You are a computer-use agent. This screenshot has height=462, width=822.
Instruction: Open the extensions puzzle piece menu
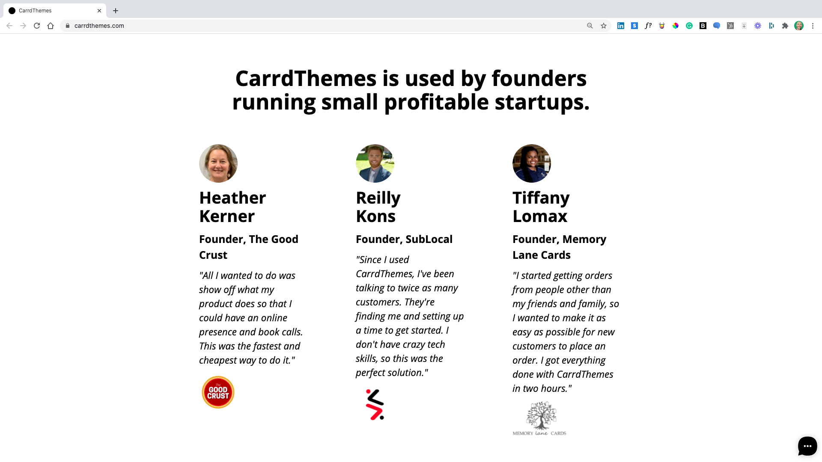(785, 26)
